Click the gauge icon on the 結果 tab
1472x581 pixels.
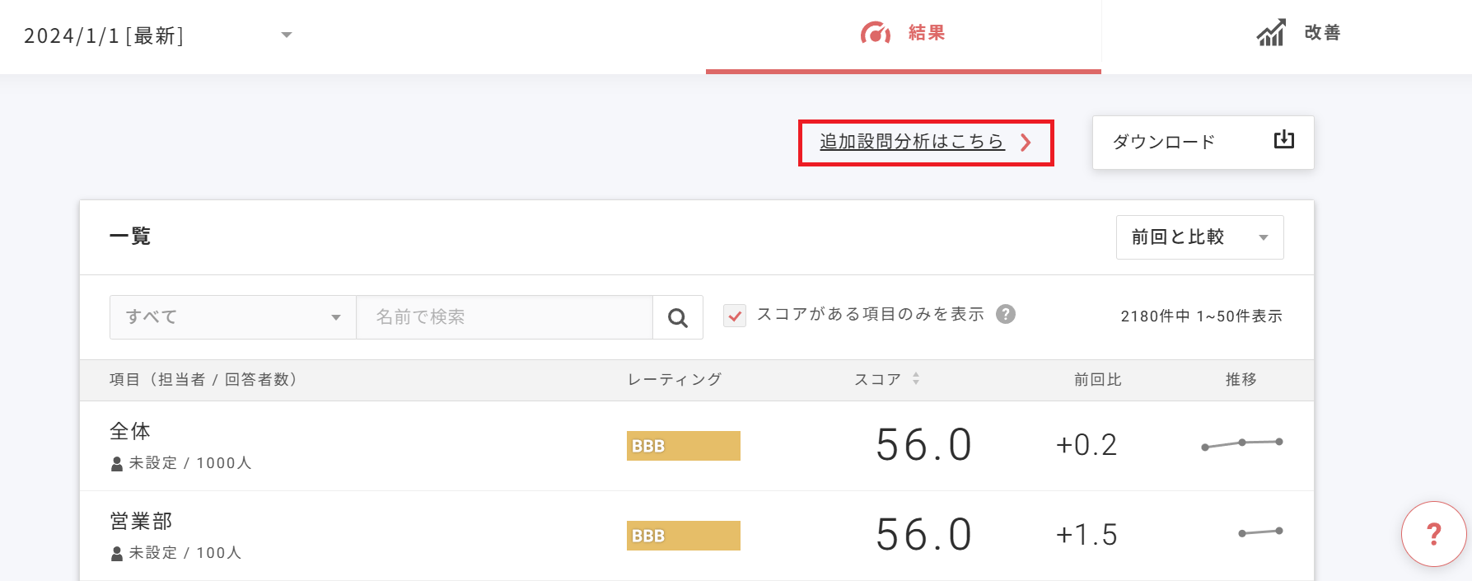point(875,33)
